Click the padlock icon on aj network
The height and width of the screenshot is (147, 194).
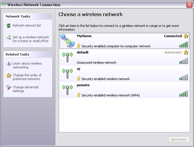point(79,78)
